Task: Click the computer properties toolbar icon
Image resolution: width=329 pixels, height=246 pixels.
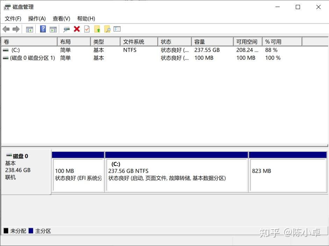Action: coord(66,29)
